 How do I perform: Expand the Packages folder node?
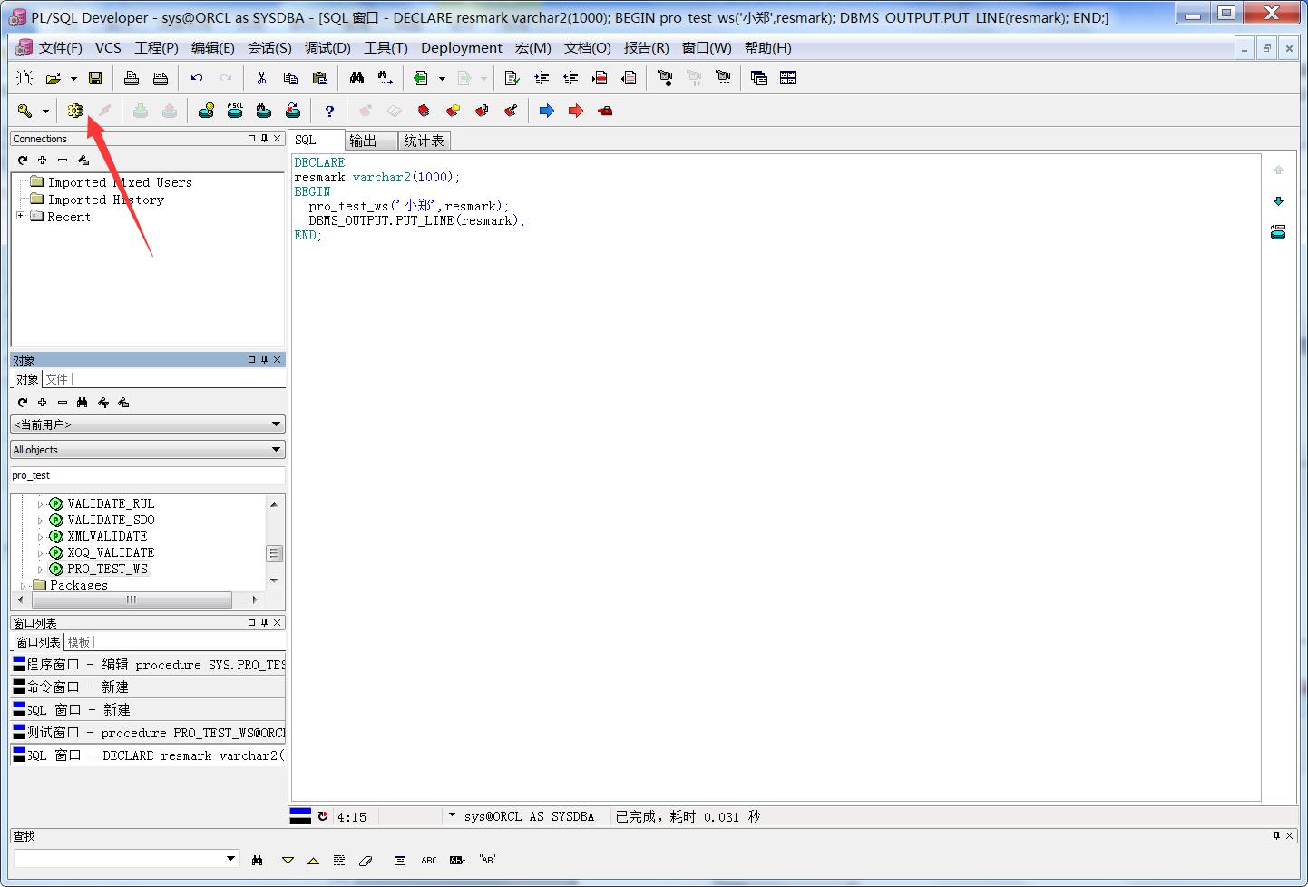tap(23, 586)
